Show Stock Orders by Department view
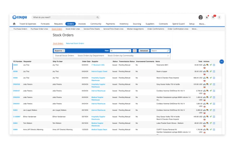Image resolution: width=234 pixels, height=148 pixels. pos(91,55)
